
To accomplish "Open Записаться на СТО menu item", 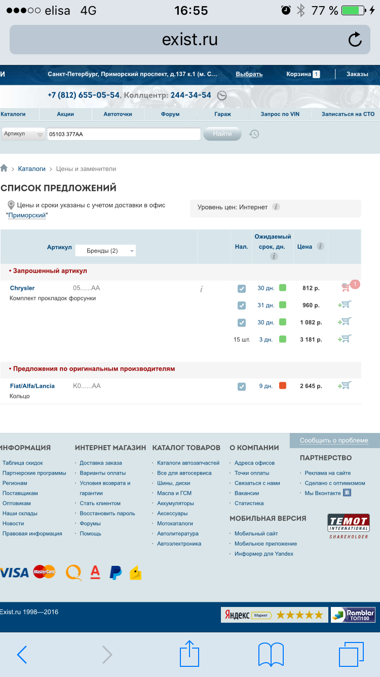I will [348, 114].
